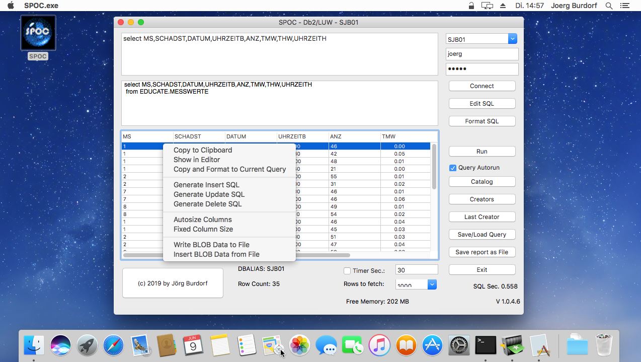Enable the Timer Sec. checkbox
This screenshot has width=641, height=362.
347,271
